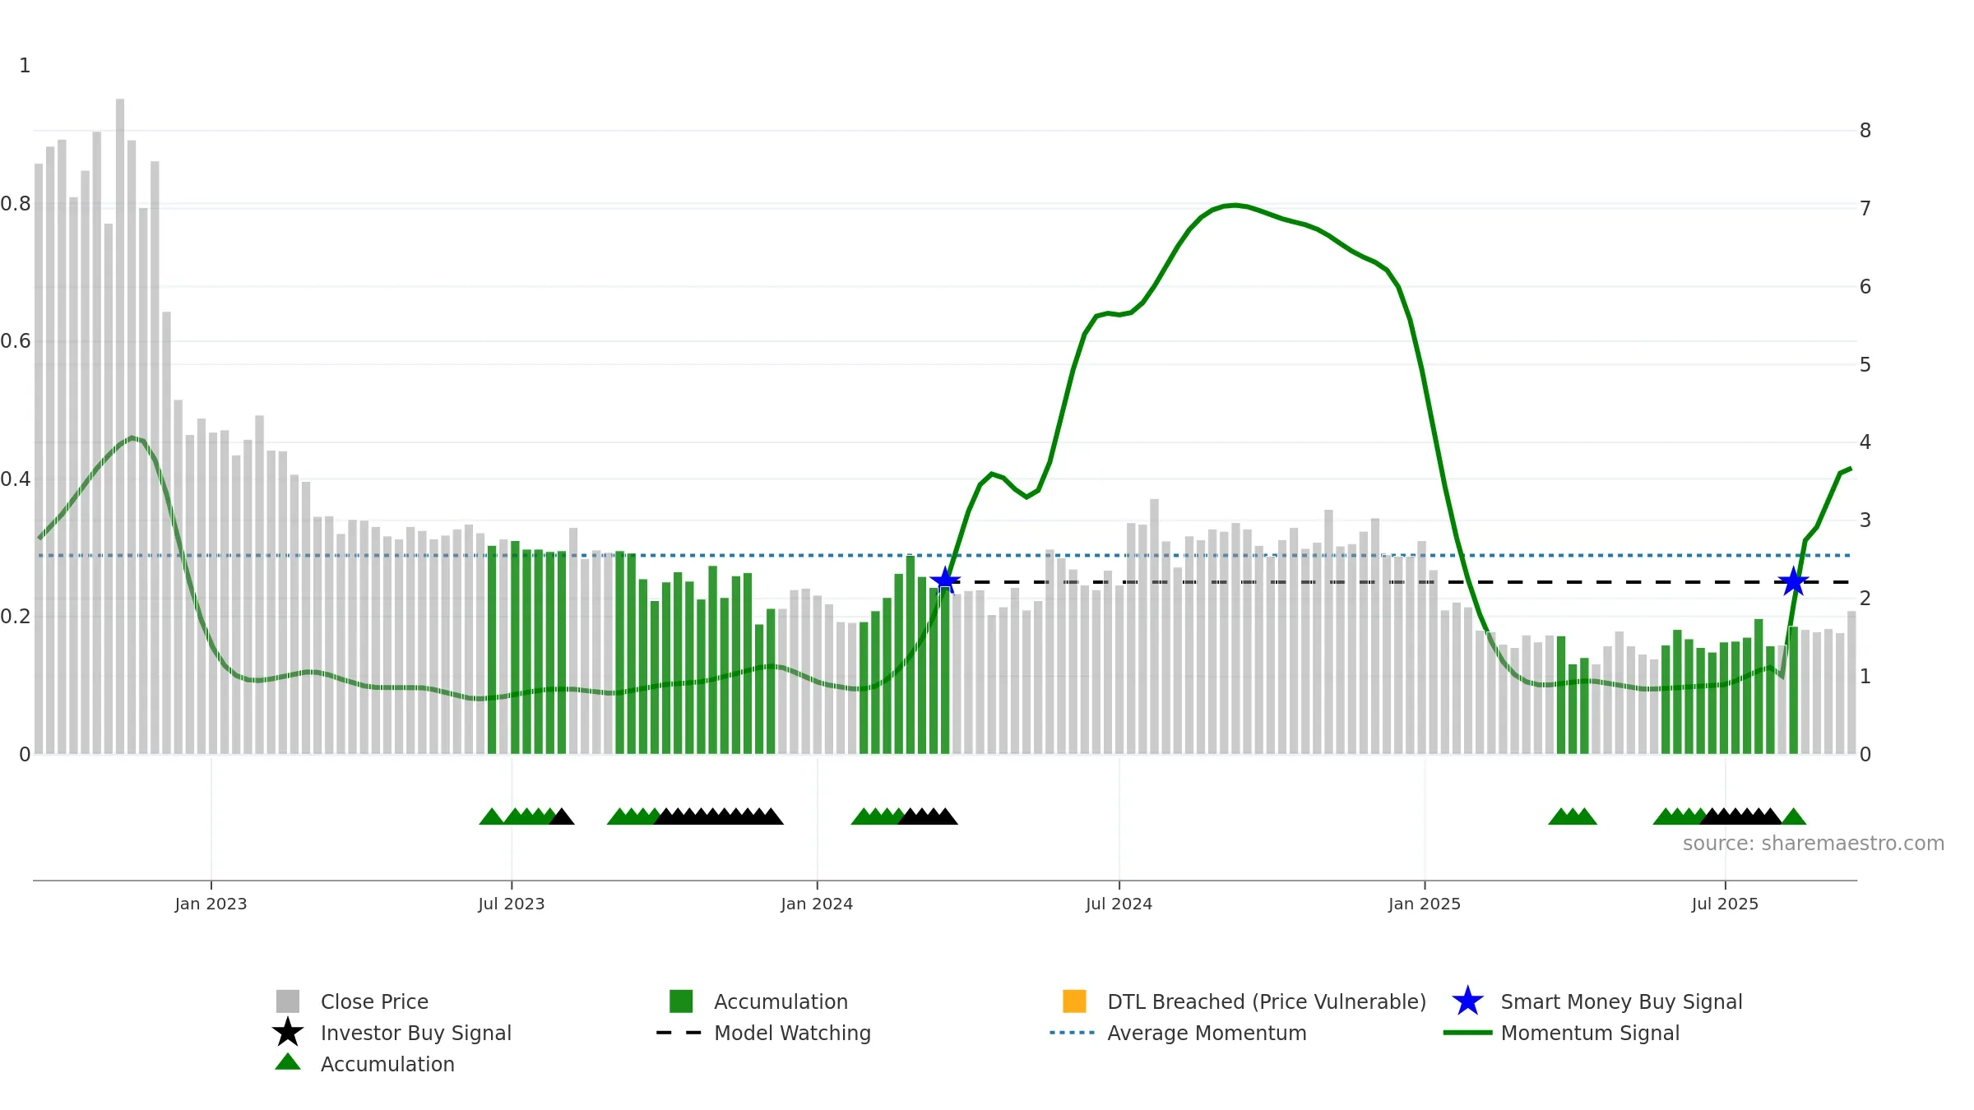Click the left axis value 0.8

tap(16, 203)
